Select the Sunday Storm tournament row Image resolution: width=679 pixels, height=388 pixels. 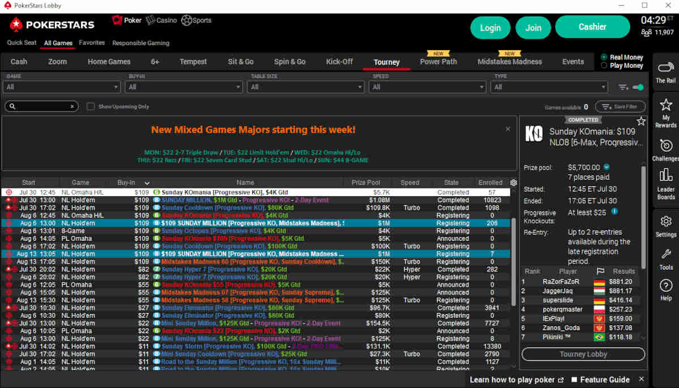pos(256,346)
